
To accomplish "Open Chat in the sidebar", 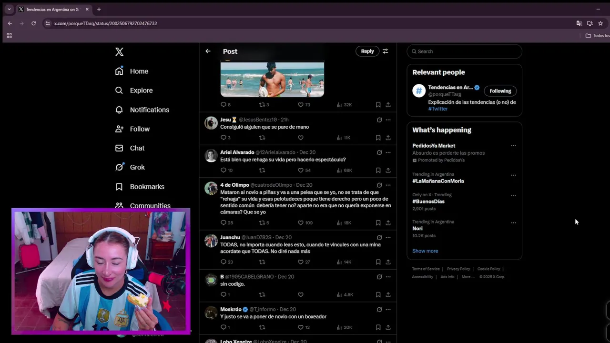I will coord(130,148).
